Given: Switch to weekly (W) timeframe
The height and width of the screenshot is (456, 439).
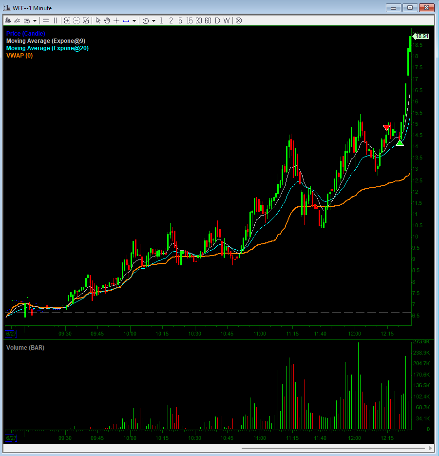Looking at the screenshot, I should point(227,20).
